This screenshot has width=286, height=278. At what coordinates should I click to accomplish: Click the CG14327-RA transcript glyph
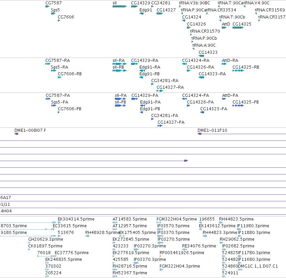160,91
